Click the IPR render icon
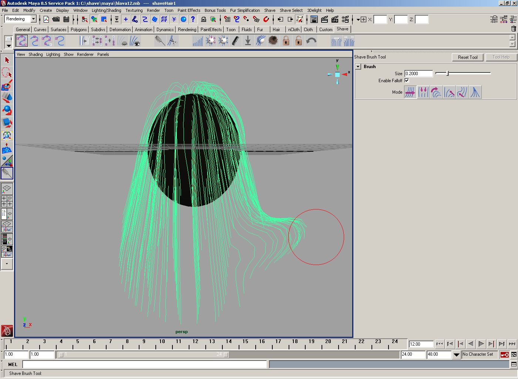The image size is (518, 379). point(335,19)
